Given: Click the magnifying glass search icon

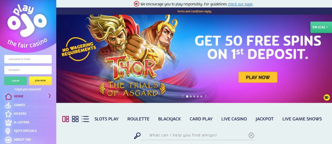Looking at the screenshot, I should (137, 136).
